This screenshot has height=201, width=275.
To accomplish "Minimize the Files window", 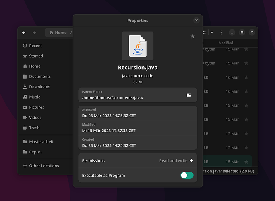I will [x=232, y=33].
